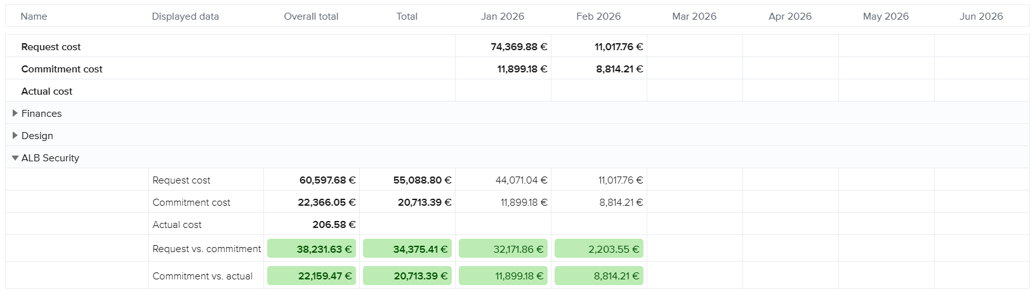Select the Jan 2026 column header
This screenshot has height=294, width=1035.
pos(503,17)
